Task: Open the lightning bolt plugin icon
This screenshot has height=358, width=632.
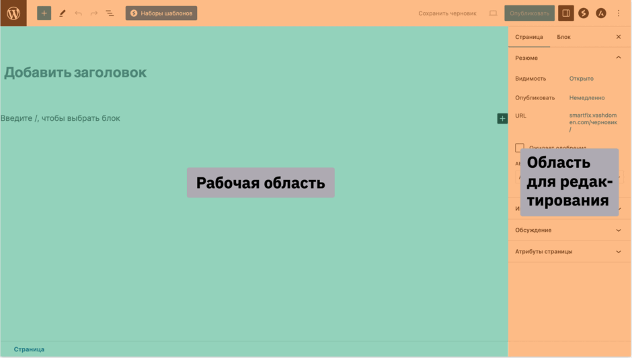Action: (x=583, y=13)
